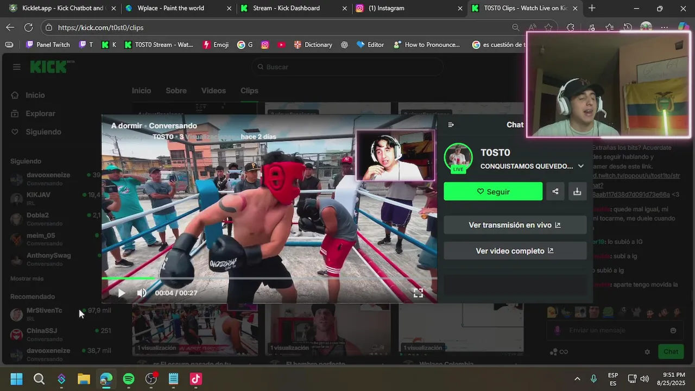
Task: Share the clip using the share icon
Action: (x=555, y=191)
